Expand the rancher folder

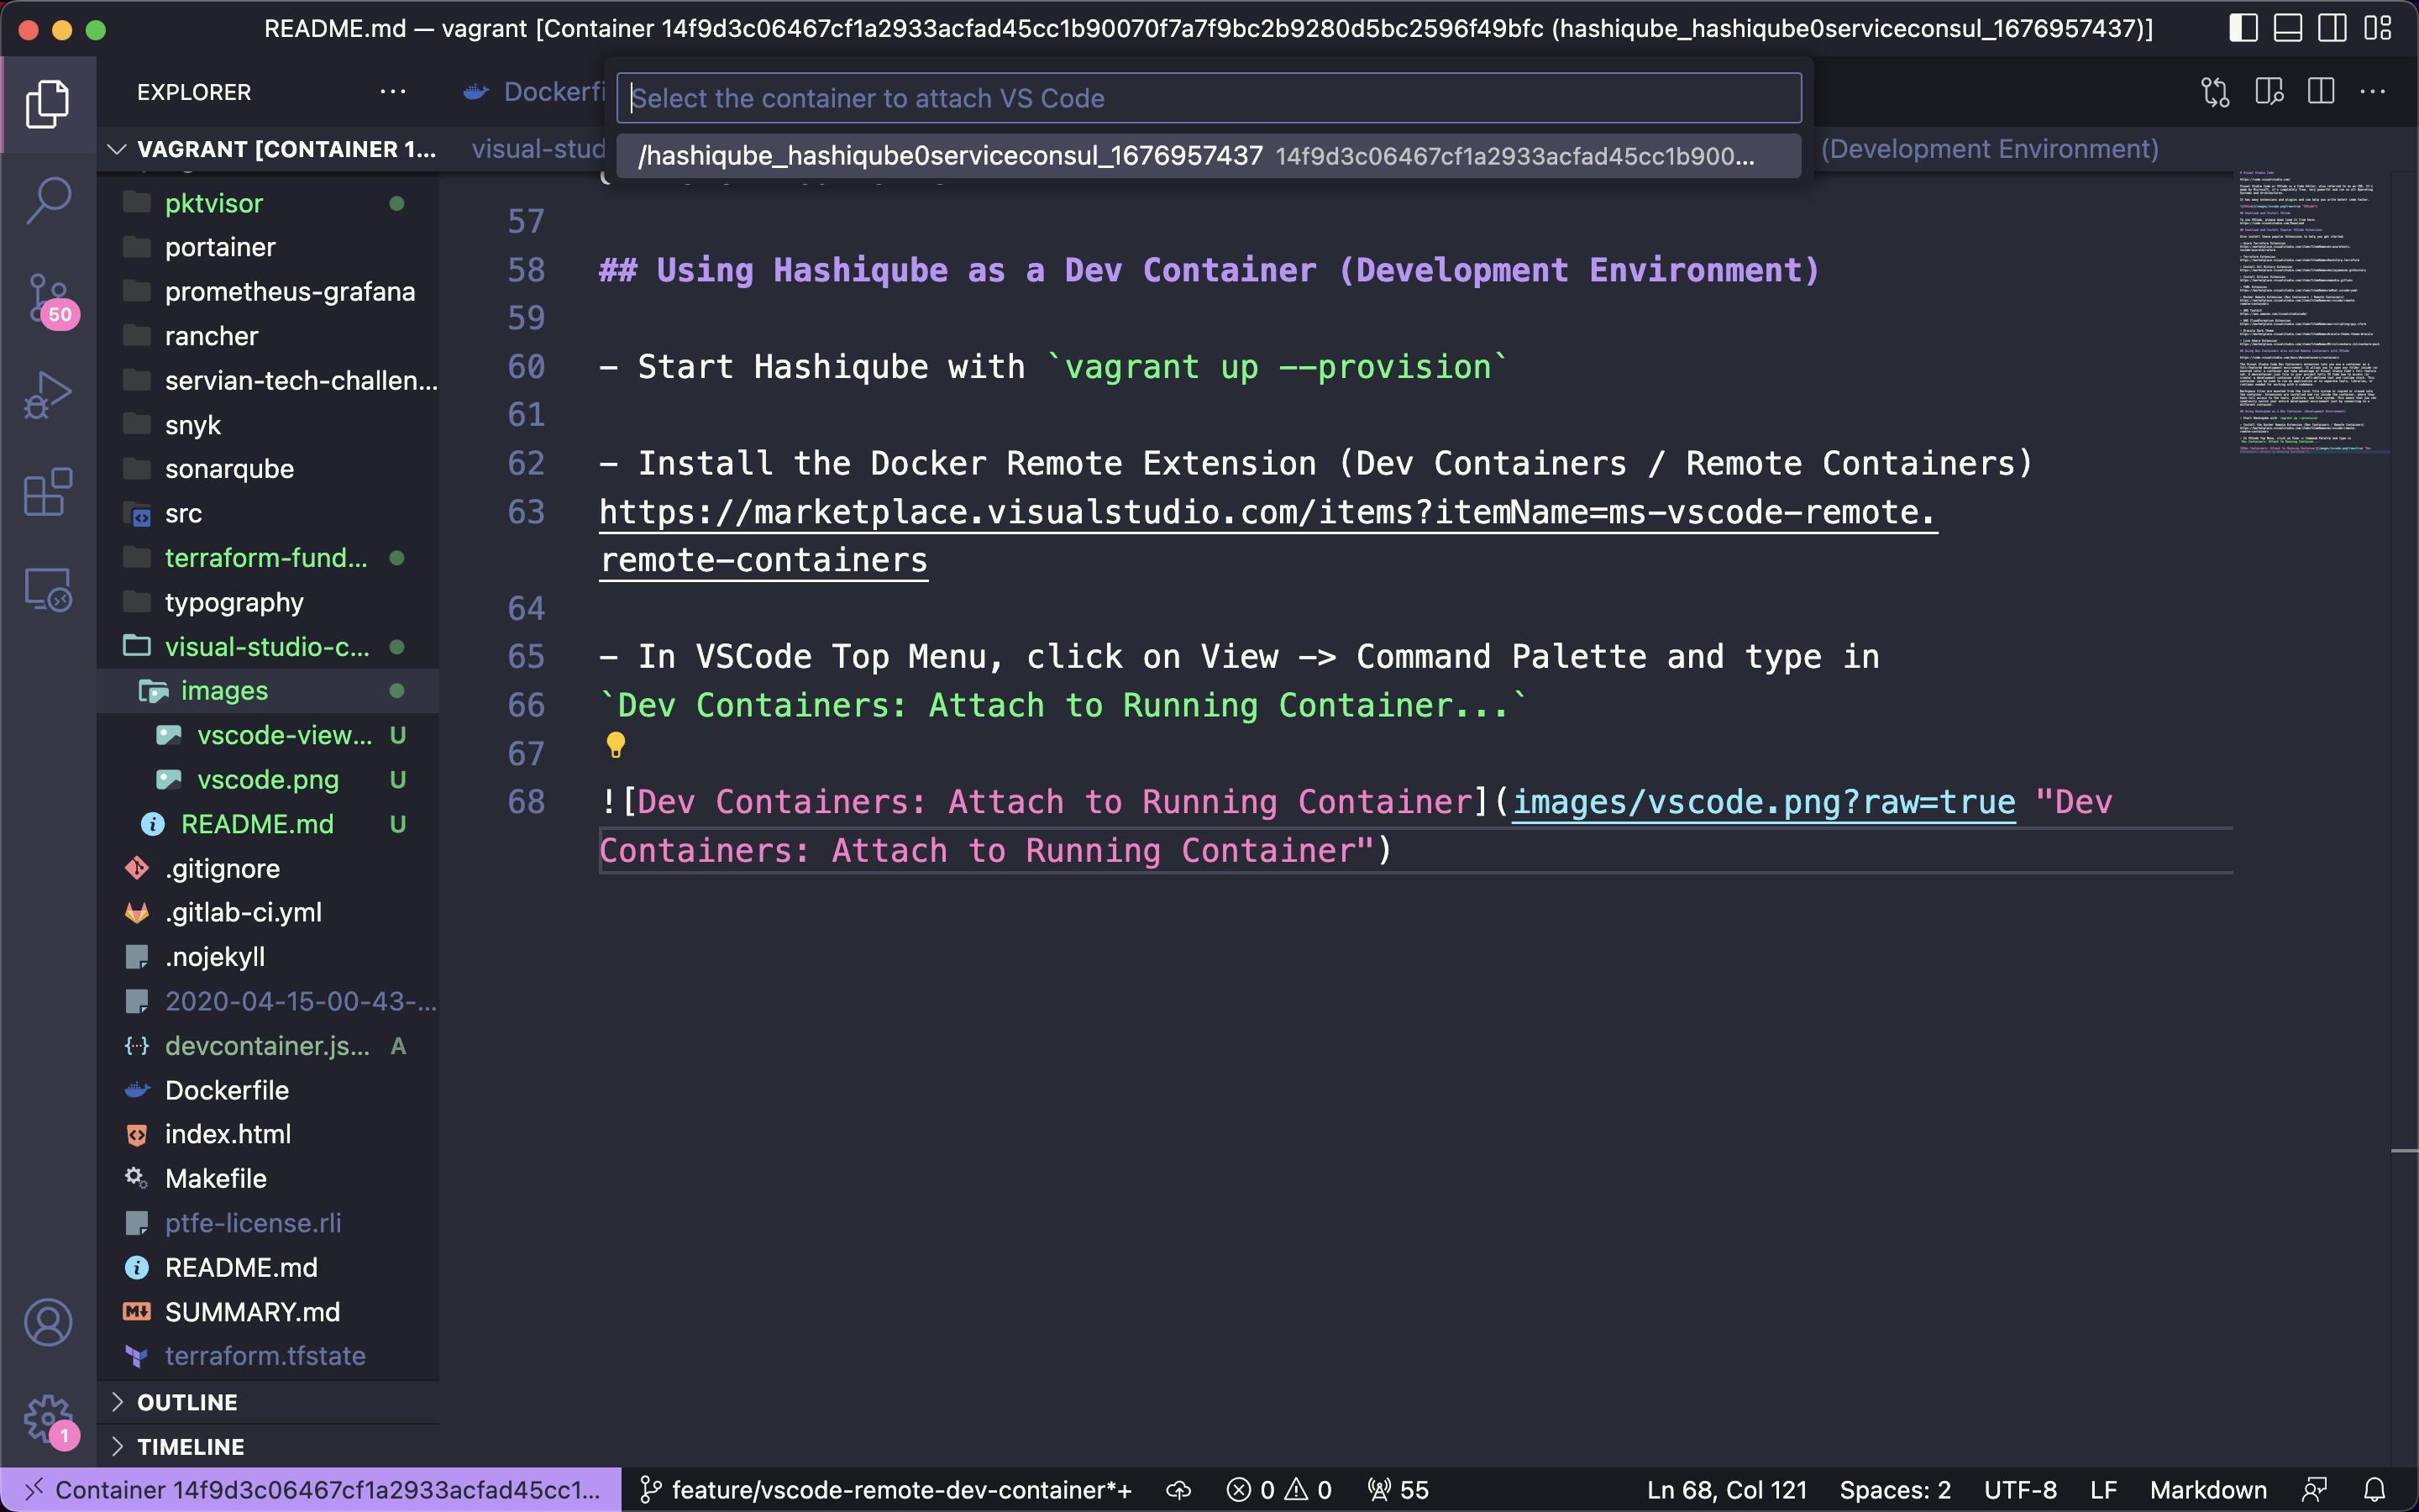point(268,336)
